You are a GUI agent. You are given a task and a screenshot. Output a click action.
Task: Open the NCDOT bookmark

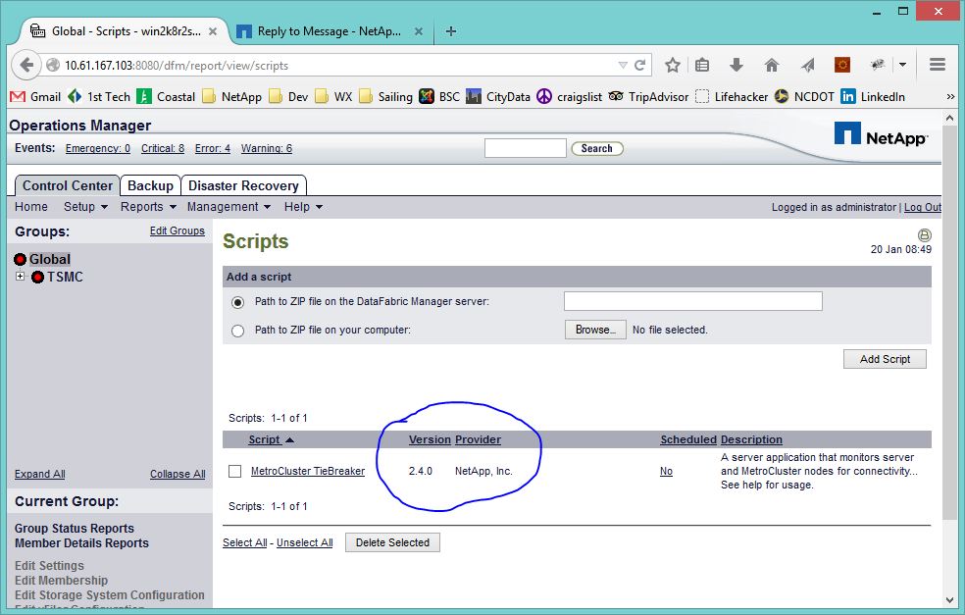click(x=804, y=97)
